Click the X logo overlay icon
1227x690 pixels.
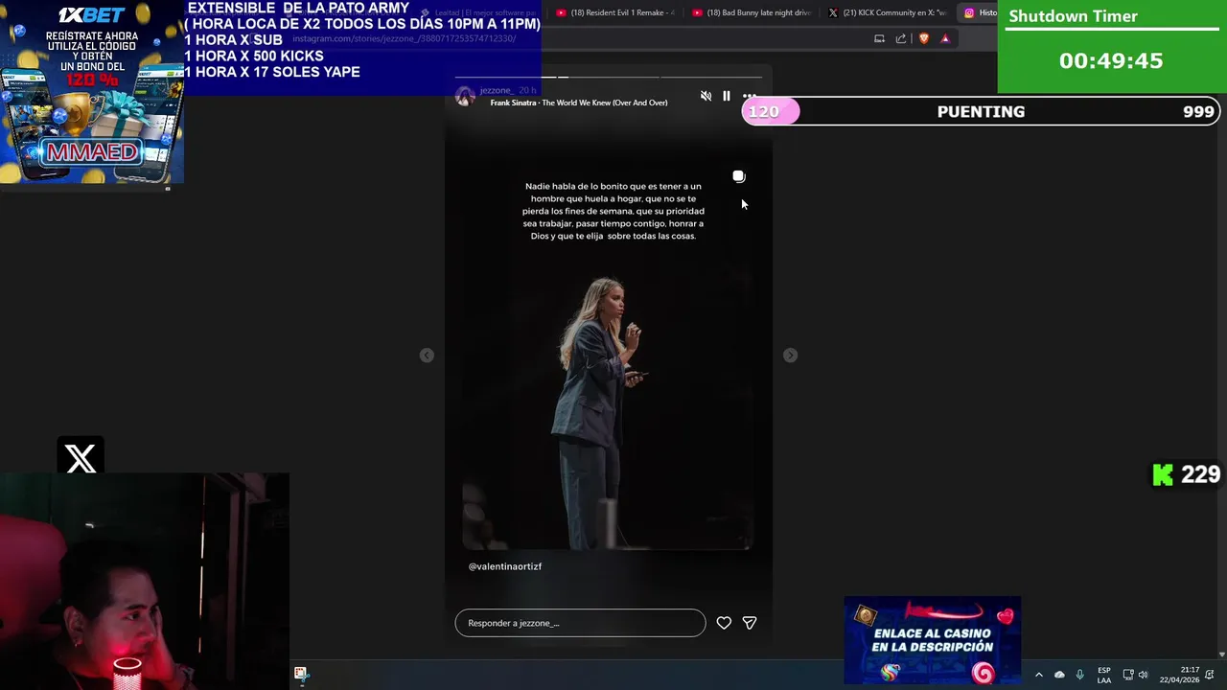click(81, 458)
